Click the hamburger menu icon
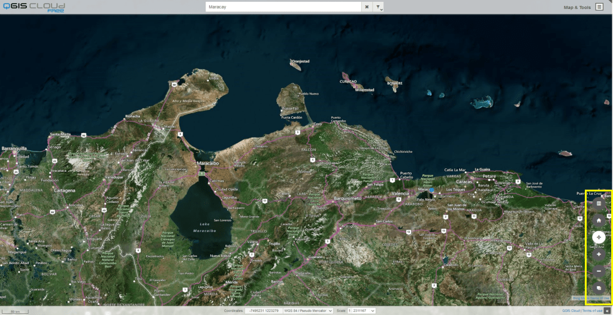This screenshot has height=315, width=613. pos(599,7)
